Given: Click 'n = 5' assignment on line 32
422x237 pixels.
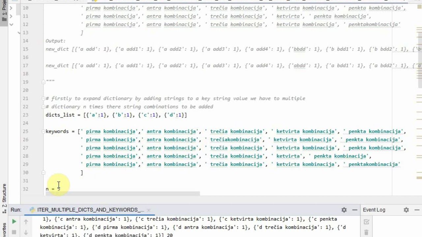Looking at the screenshot, I should [53, 189].
